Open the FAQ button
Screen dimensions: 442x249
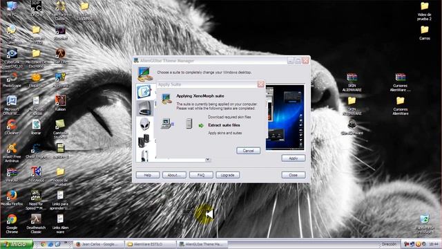[201, 175]
